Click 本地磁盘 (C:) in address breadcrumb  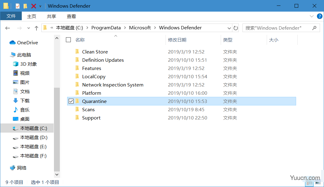tap(69, 28)
